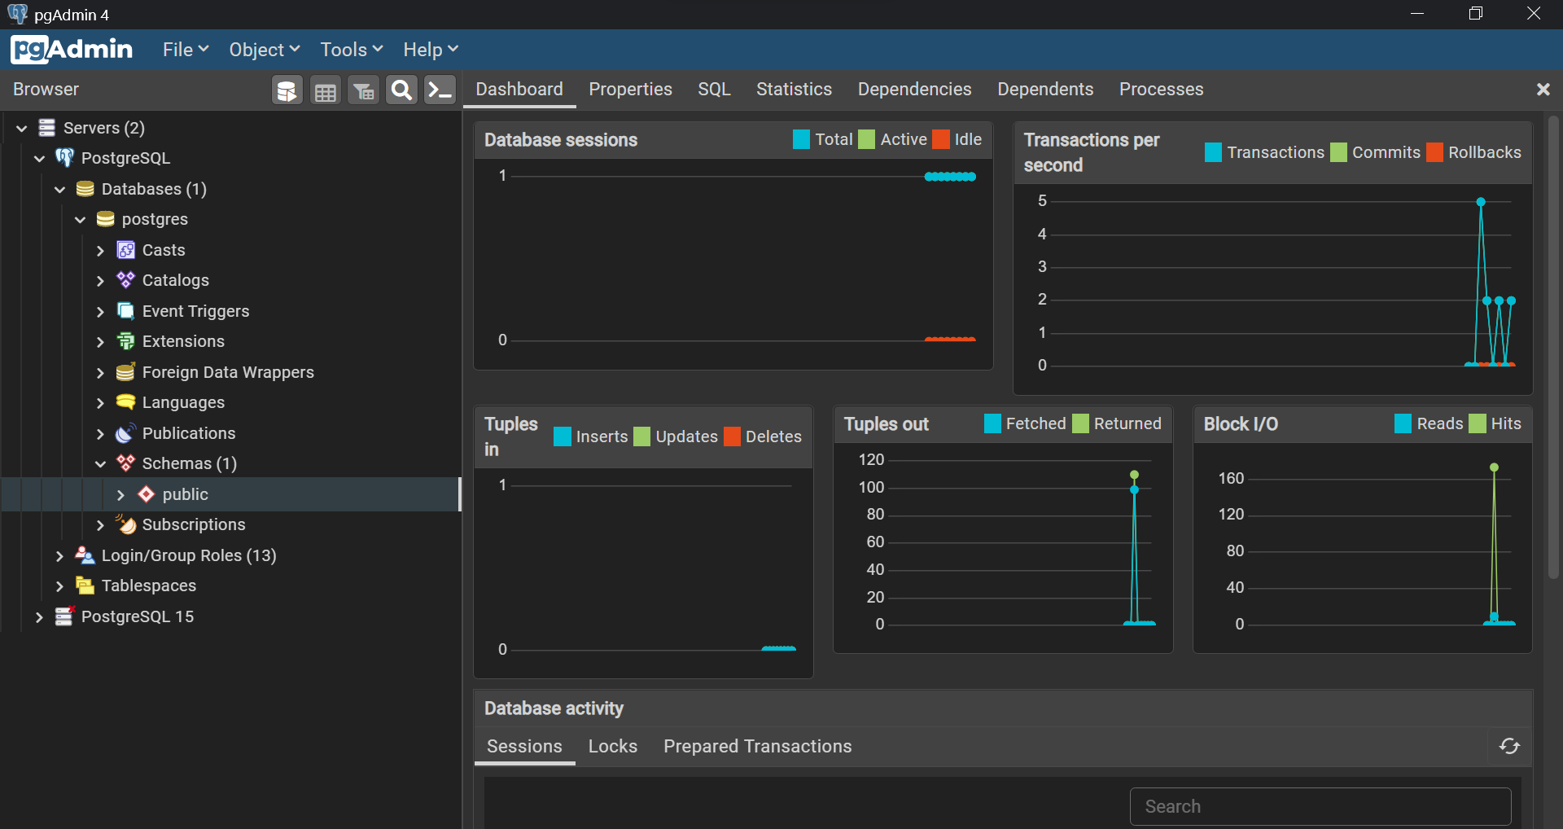Open View Data table grid icon
Viewport: 1563px width, 829px height.
pyautogui.click(x=326, y=90)
